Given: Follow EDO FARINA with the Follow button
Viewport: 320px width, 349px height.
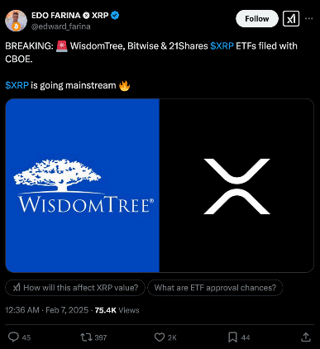Looking at the screenshot, I should point(257,19).
